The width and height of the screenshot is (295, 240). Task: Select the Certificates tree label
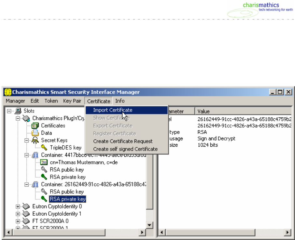coord(53,126)
